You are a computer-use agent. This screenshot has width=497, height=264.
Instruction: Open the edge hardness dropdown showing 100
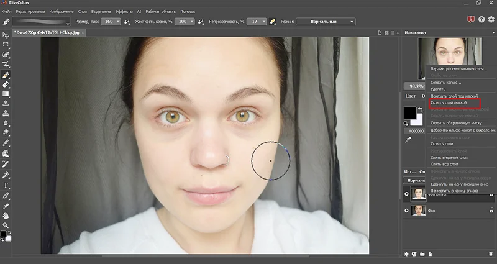coord(192,22)
